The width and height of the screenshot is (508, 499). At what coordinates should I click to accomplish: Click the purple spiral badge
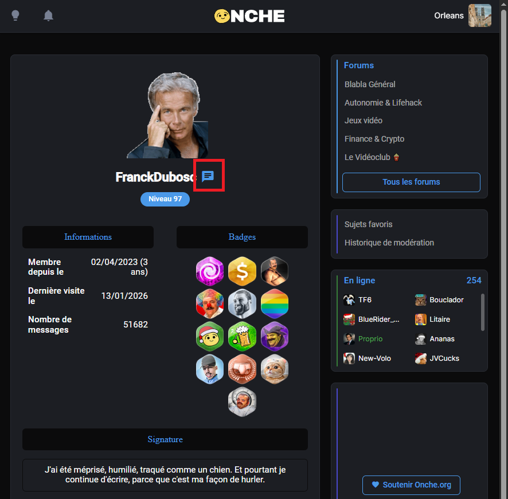[x=210, y=271]
